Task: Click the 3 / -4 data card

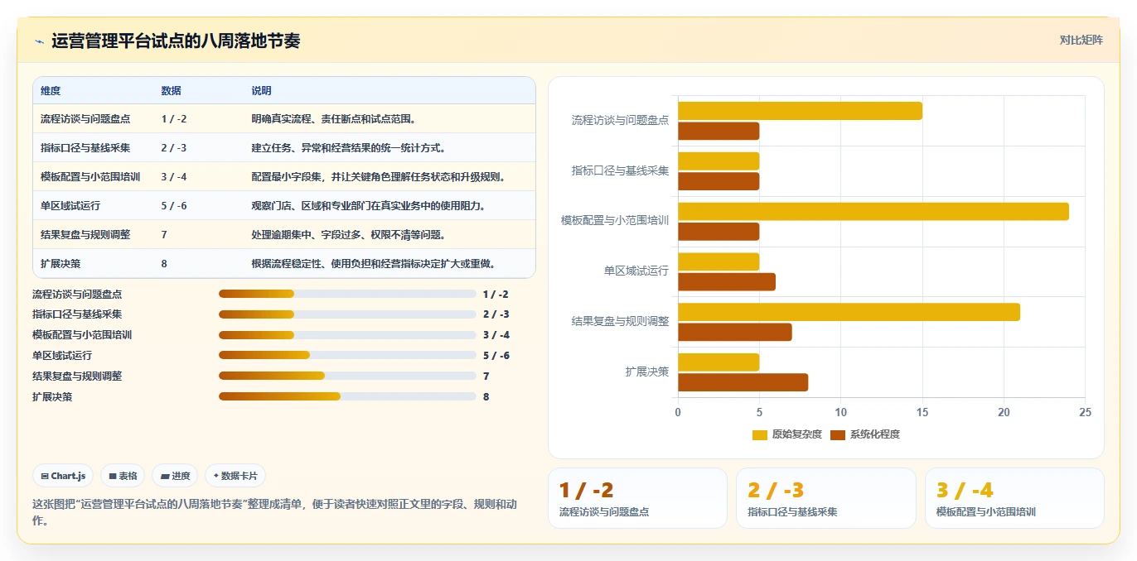Action: click(1014, 498)
